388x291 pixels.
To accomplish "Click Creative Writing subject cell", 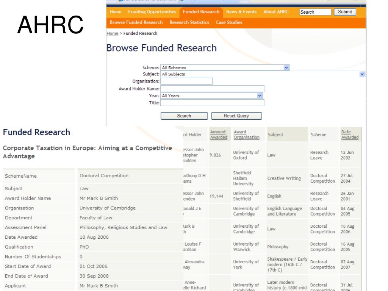I will tap(284, 178).
